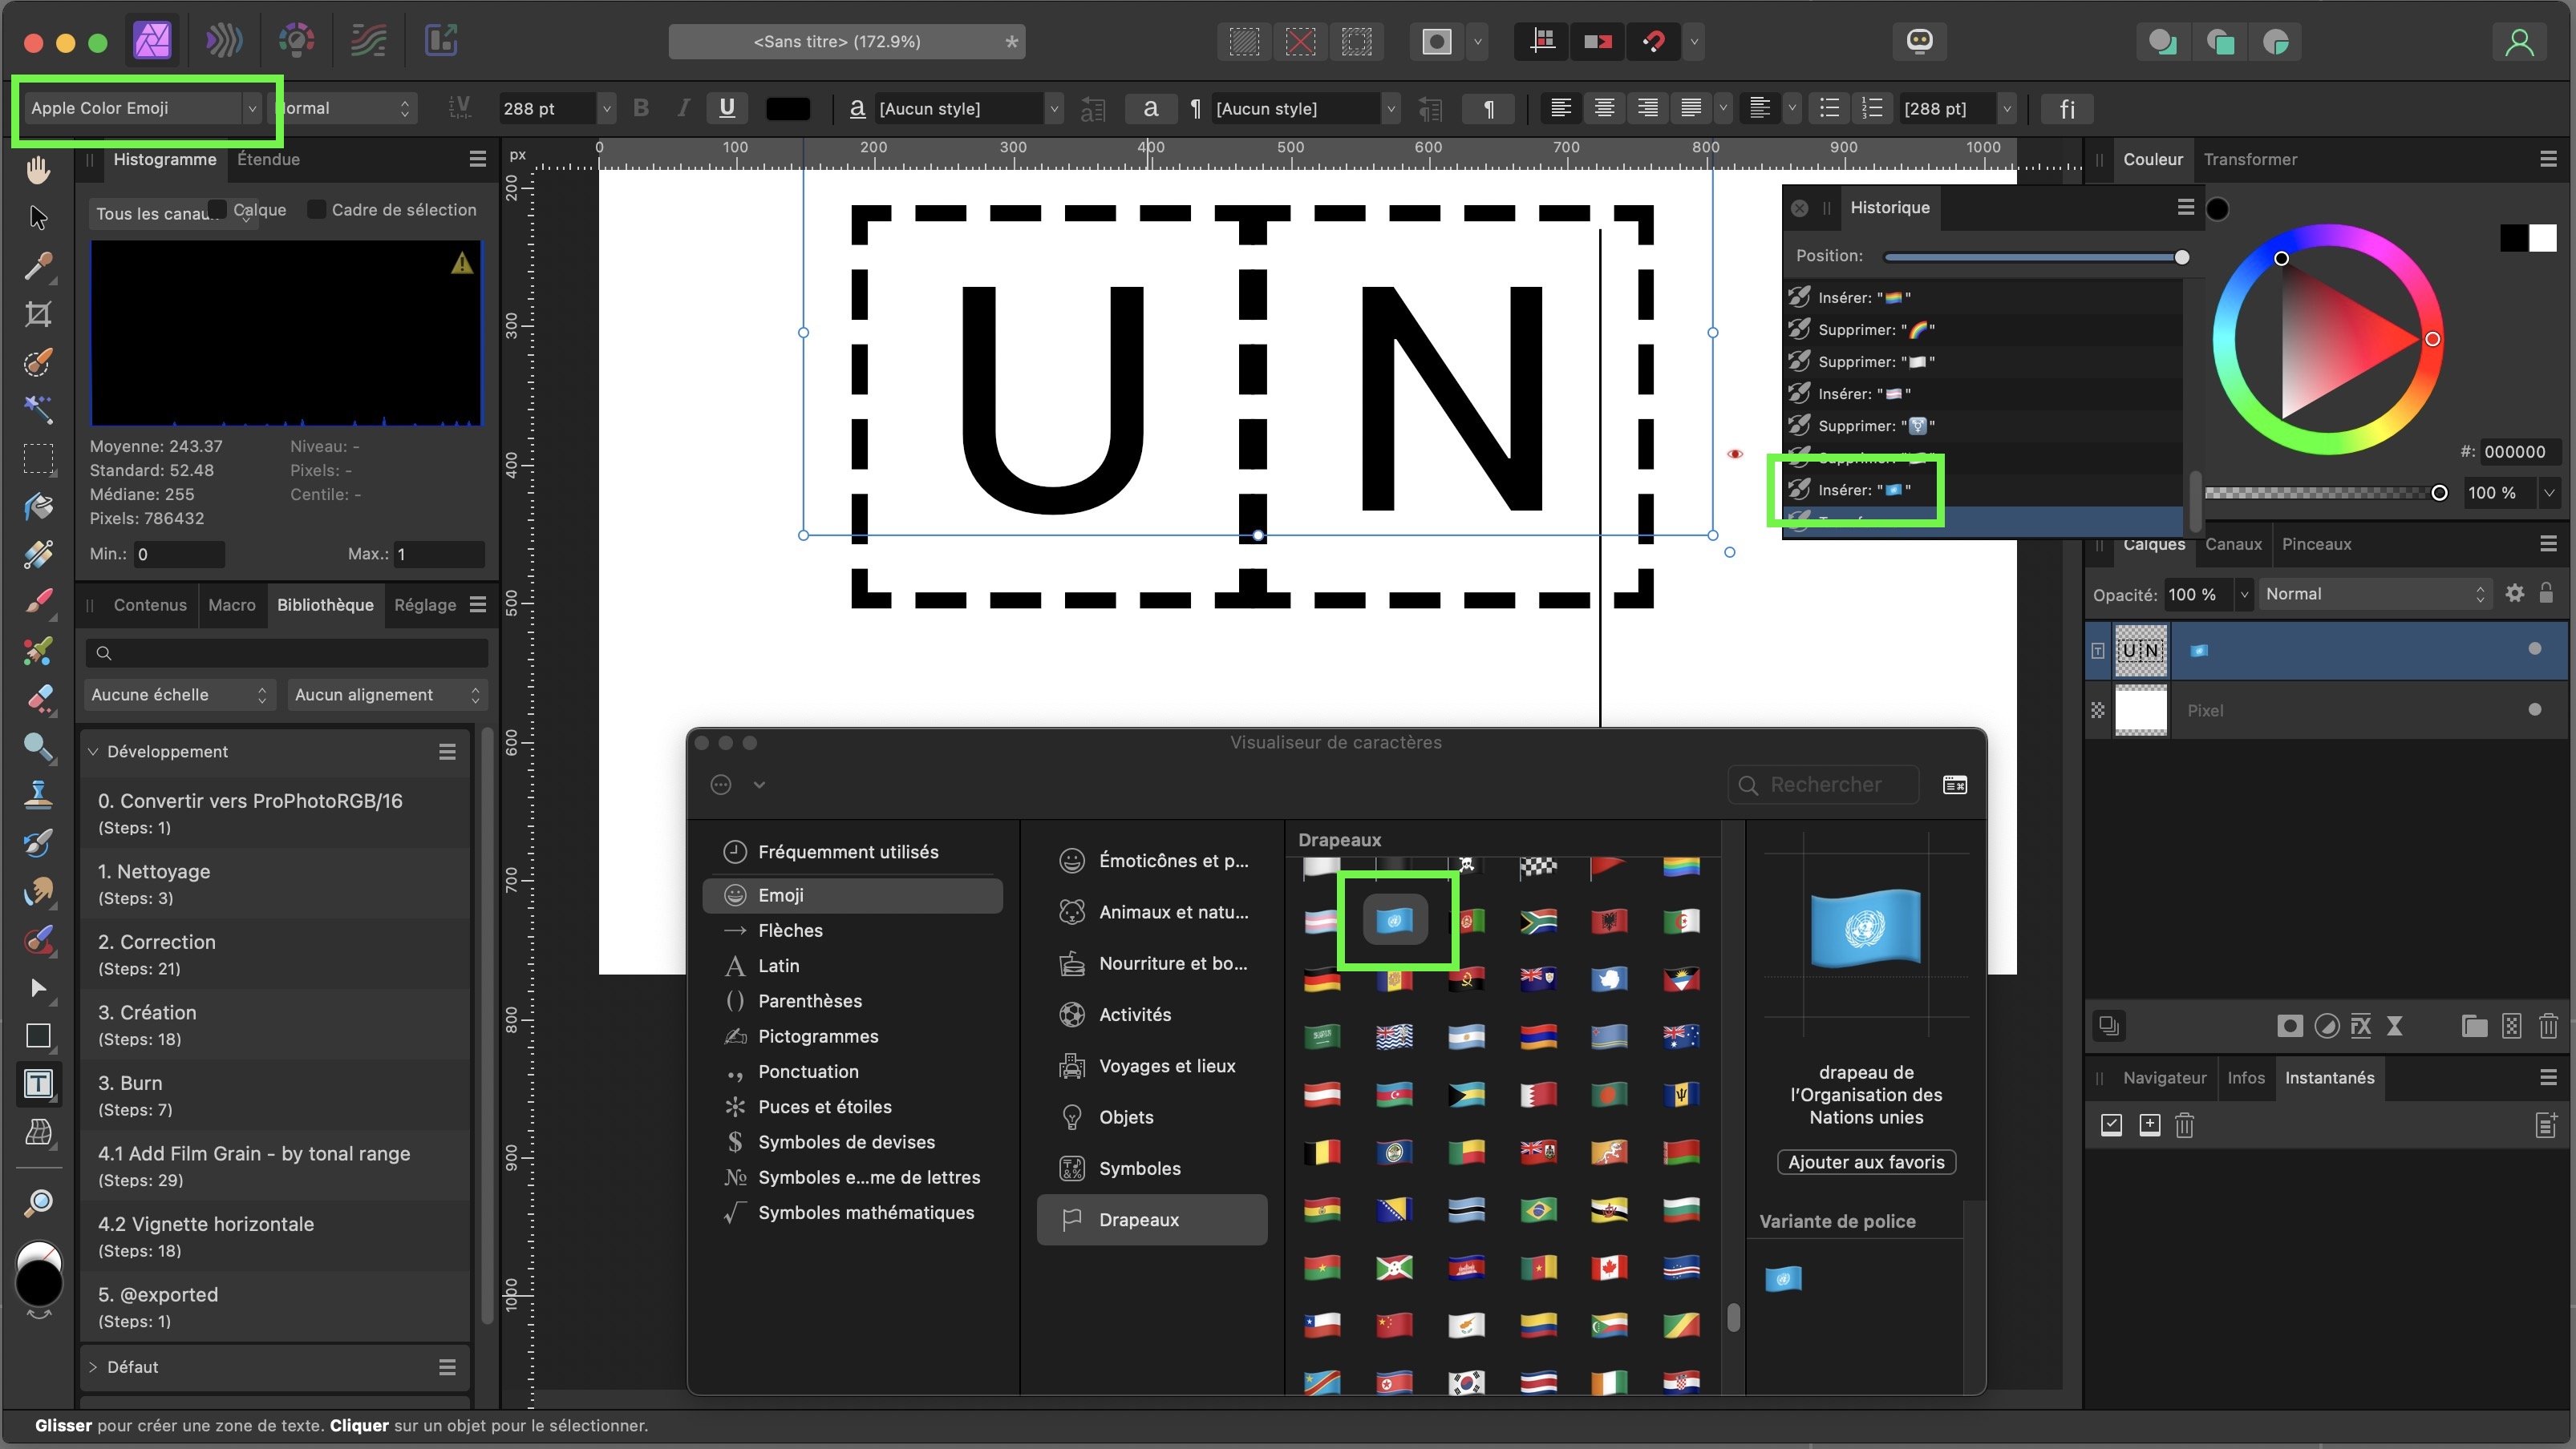Switch to Tone Mapping Persona
Viewport: 2576px width, 1449px height.
click(x=368, y=41)
